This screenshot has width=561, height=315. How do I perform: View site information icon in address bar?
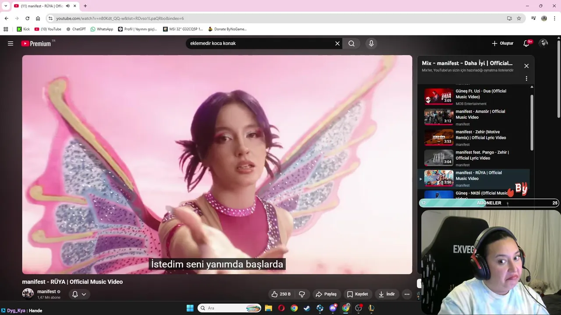[50, 18]
